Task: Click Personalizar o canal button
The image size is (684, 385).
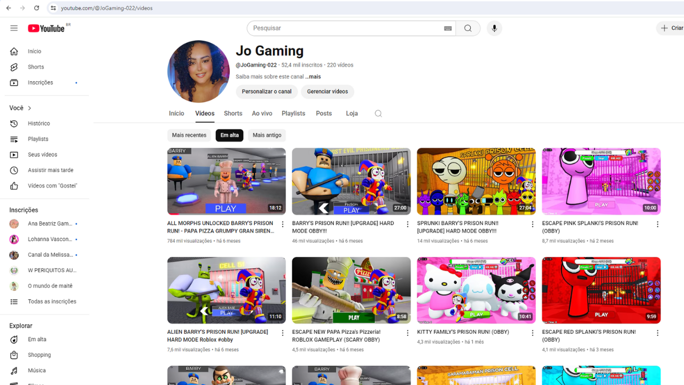Action: (267, 91)
